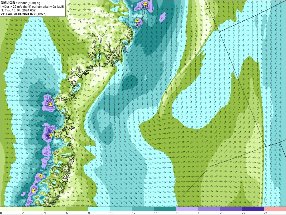Pick the 6–8 m/s olive green legend swatch
The width and height of the screenshot is (286, 215).
click(77, 209)
